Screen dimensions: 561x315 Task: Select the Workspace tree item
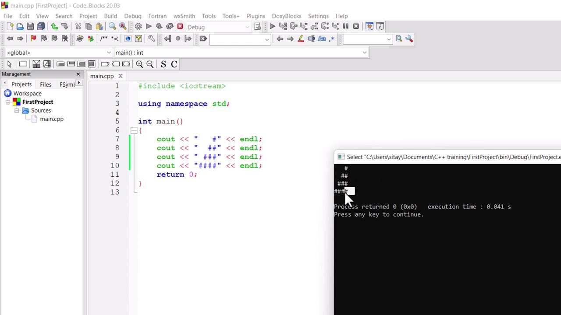click(27, 94)
